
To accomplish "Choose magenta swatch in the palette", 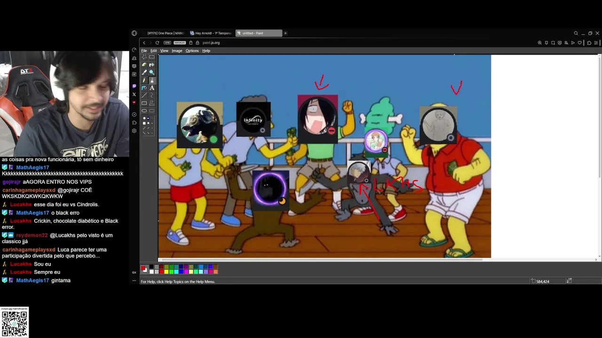I will coord(186,272).
